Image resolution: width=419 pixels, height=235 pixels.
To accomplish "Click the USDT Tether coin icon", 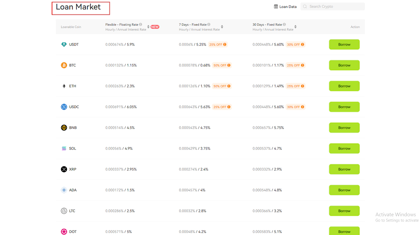I will point(64,45).
